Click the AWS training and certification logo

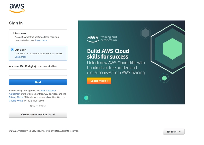click(102, 39)
